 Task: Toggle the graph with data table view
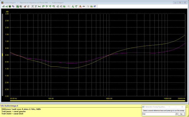21,6
